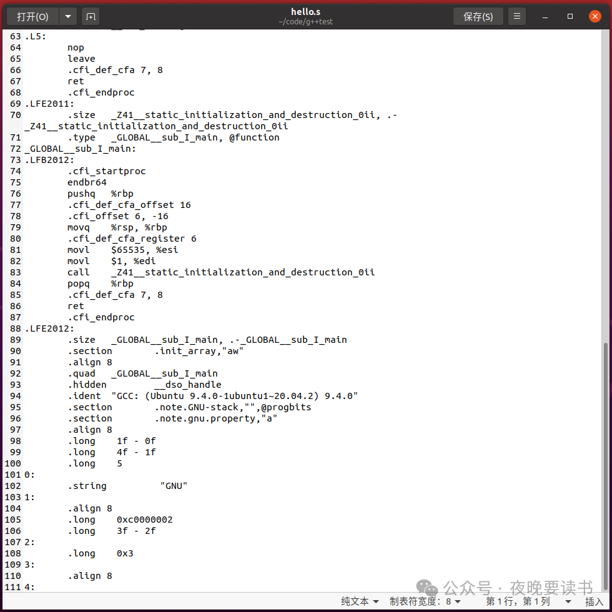
Task: Click 'pushq %rbp' on line 76
Action: pos(101,194)
